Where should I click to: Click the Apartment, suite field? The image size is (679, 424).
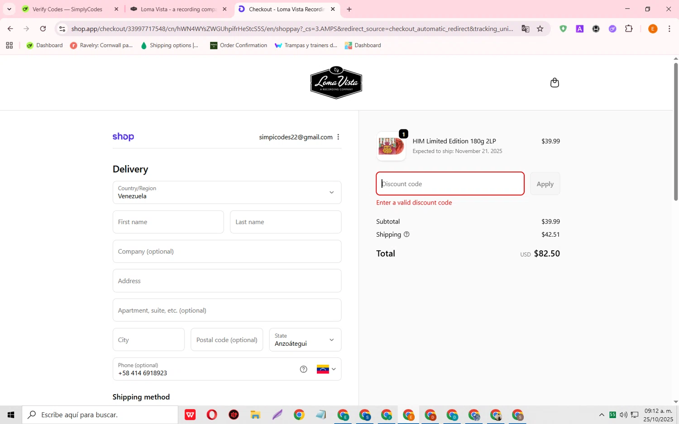pos(227,310)
